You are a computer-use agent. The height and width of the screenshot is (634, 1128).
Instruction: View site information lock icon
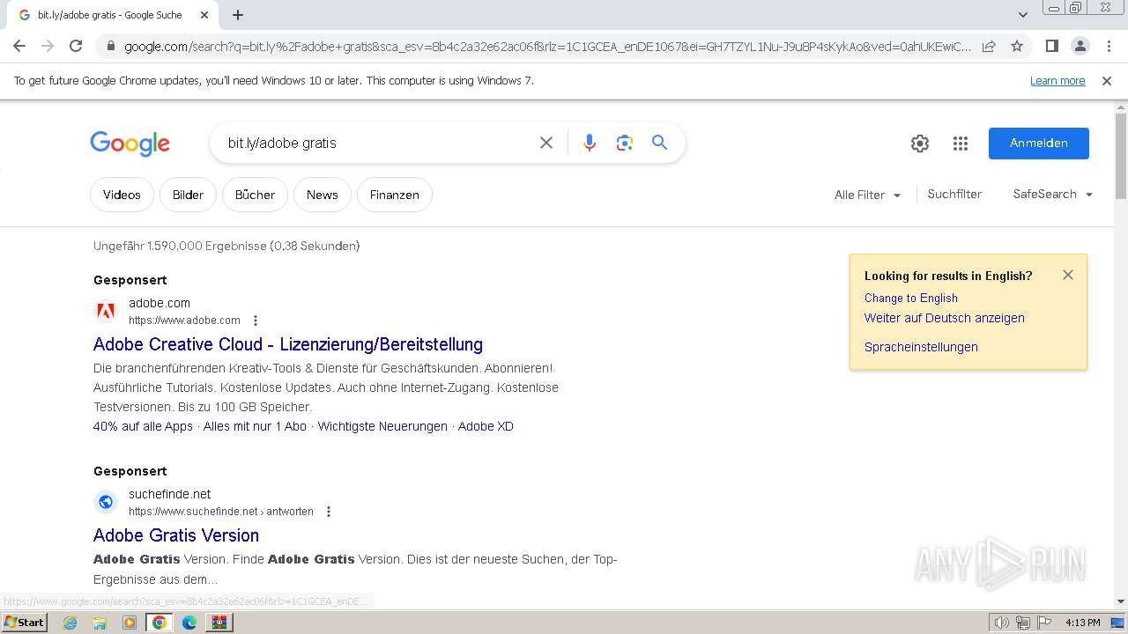pos(109,47)
